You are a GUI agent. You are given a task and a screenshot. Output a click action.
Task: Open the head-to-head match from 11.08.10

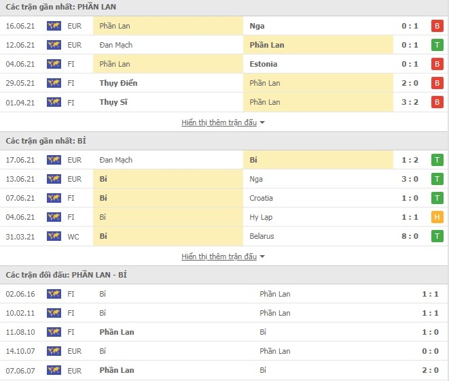coord(224,332)
